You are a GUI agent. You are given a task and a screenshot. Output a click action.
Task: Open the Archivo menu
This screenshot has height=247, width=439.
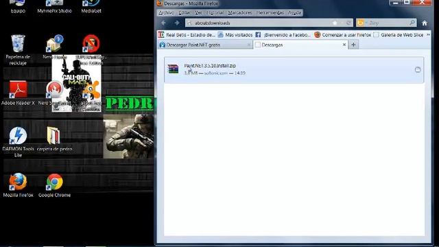166,13
